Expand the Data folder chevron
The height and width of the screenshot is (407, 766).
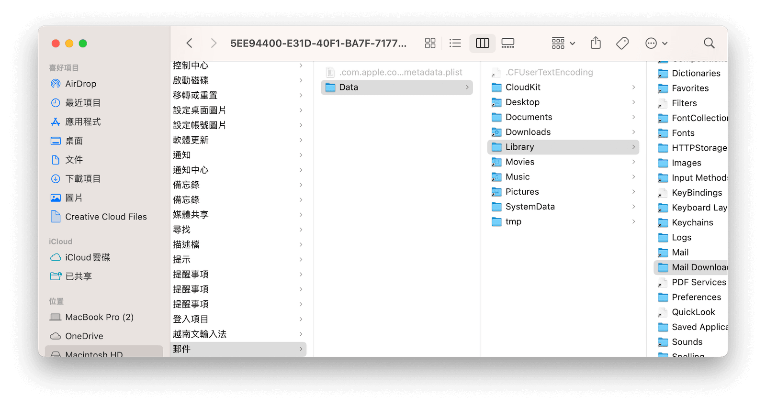pos(467,87)
